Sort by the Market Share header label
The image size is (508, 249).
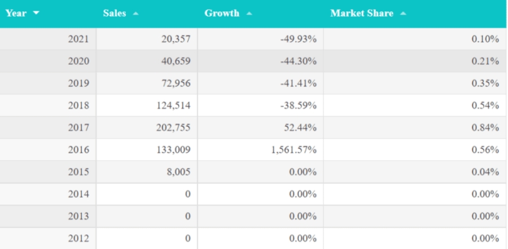[361, 13]
